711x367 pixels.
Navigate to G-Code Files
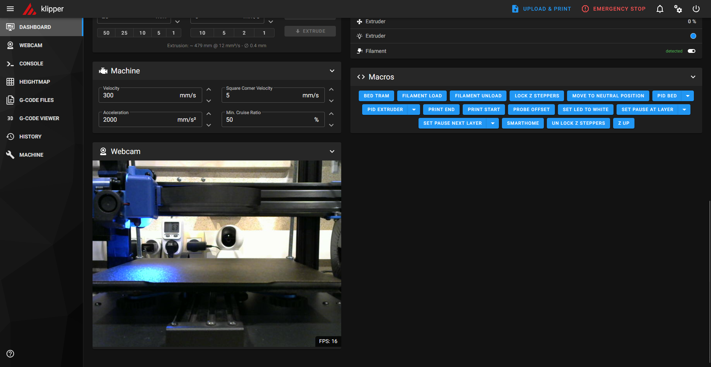coord(36,100)
